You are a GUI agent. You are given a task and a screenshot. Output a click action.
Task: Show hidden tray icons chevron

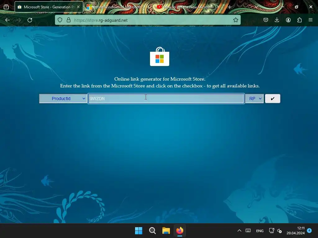click(x=239, y=231)
